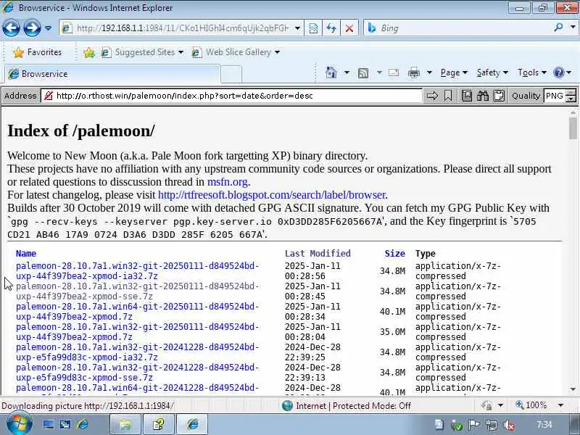Screen dimensions: 580x435
Task: Increase Quality with the up stepper arrow
Action: 571,93
